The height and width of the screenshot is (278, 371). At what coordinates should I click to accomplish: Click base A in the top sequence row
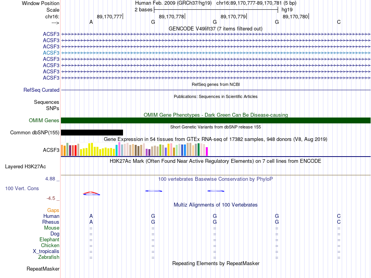pyautogui.click(x=91, y=22)
